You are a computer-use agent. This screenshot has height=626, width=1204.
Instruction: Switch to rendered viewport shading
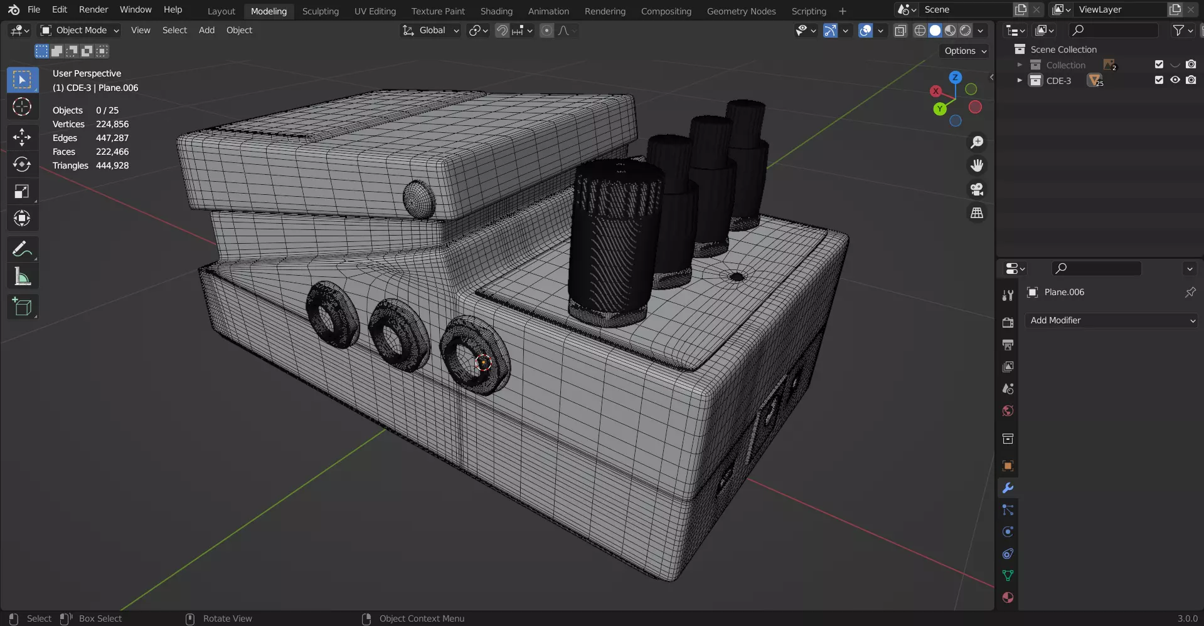point(966,30)
